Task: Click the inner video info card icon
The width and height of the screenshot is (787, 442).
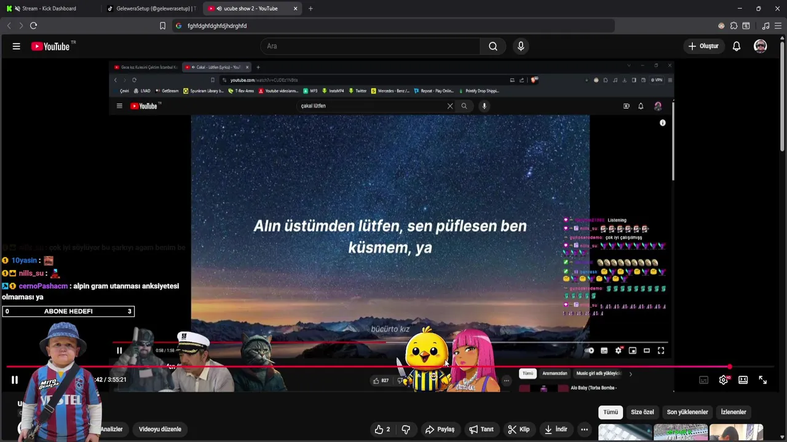Action: (x=663, y=123)
